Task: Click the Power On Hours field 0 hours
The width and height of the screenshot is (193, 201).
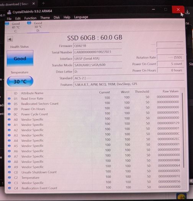Action: click(x=170, y=70)
